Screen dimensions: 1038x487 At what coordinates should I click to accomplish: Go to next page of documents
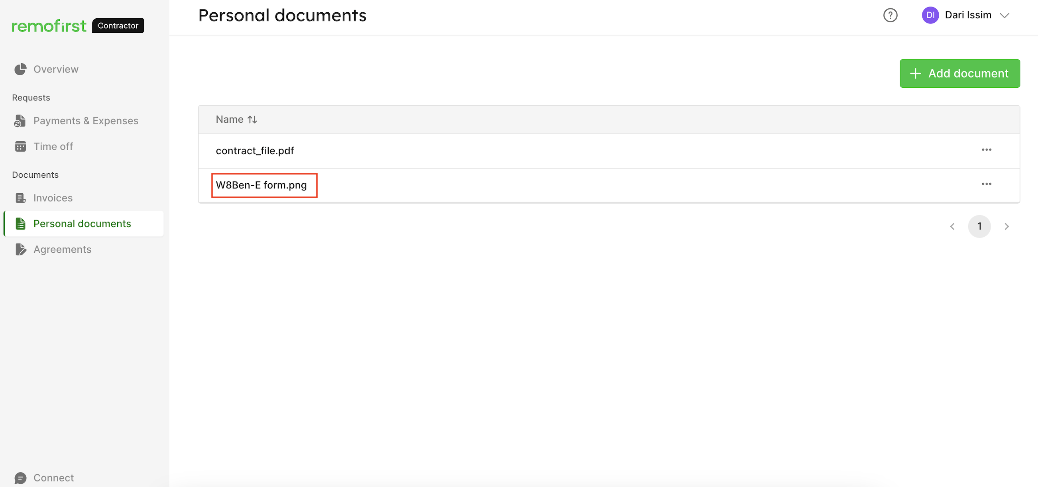pyautogui.click(x=1006, y=226)
